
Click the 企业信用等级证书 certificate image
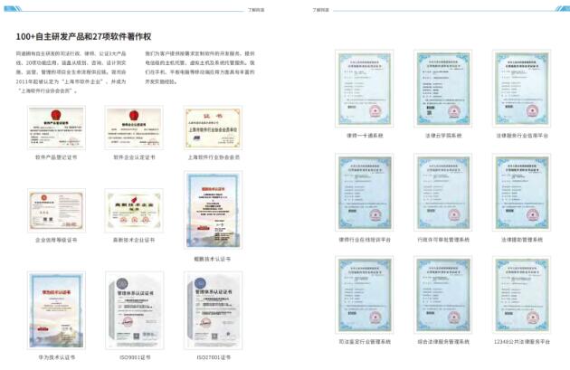(56, 212)
